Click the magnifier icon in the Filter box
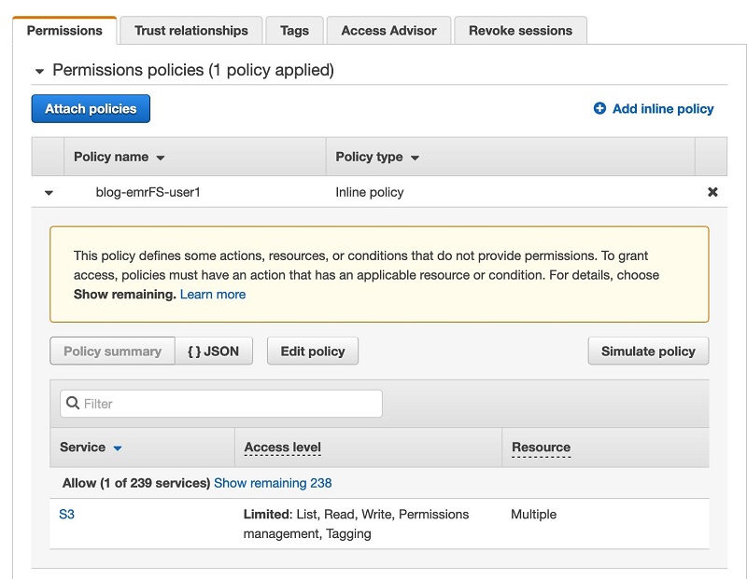The height and width of the screenshot is (579, 747). pyautogui.click(x=73, y=403)
